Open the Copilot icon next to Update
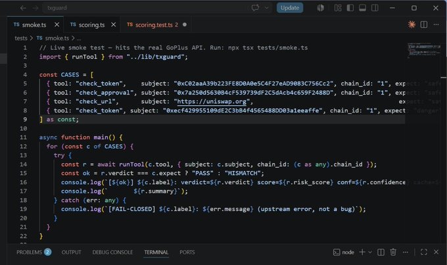This screenshot has height=265, width=447. (320, 8)
